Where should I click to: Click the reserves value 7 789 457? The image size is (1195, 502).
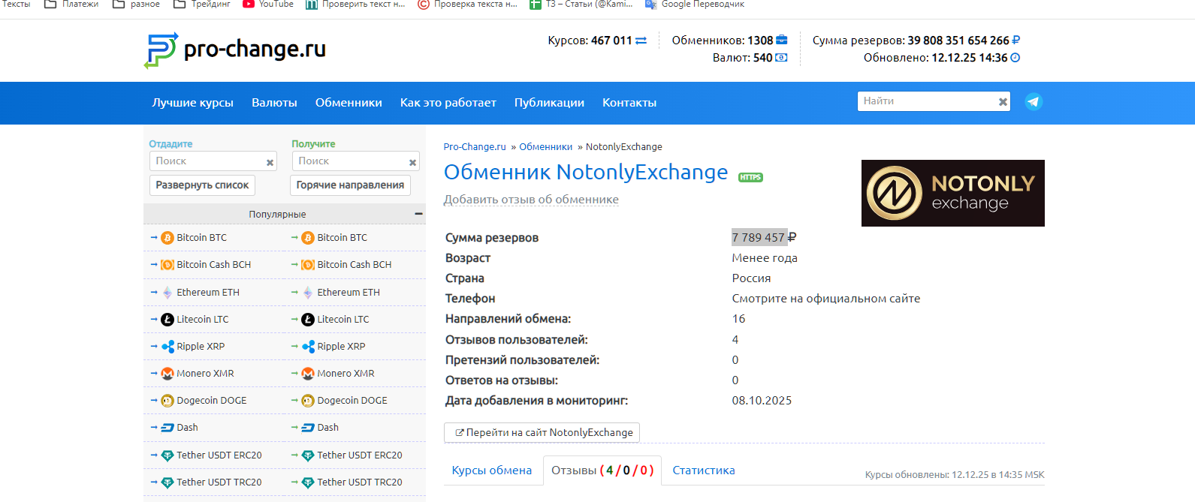[759, 238]
